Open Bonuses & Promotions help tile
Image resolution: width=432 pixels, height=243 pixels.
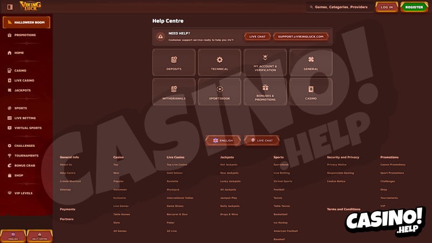(x=265, y=92)
